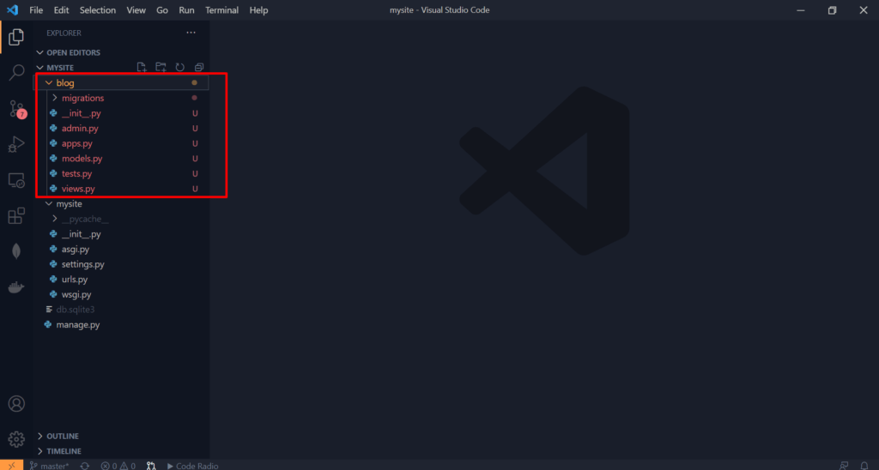This screenshot has height=470, width=879.
Task: Collapse all folders in Explorer
Action: [198, 67]
